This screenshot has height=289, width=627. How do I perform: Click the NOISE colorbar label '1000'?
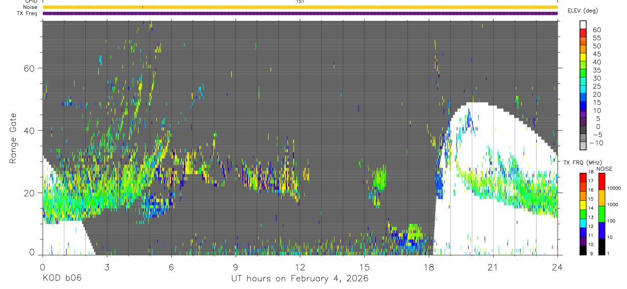[612, 204]
